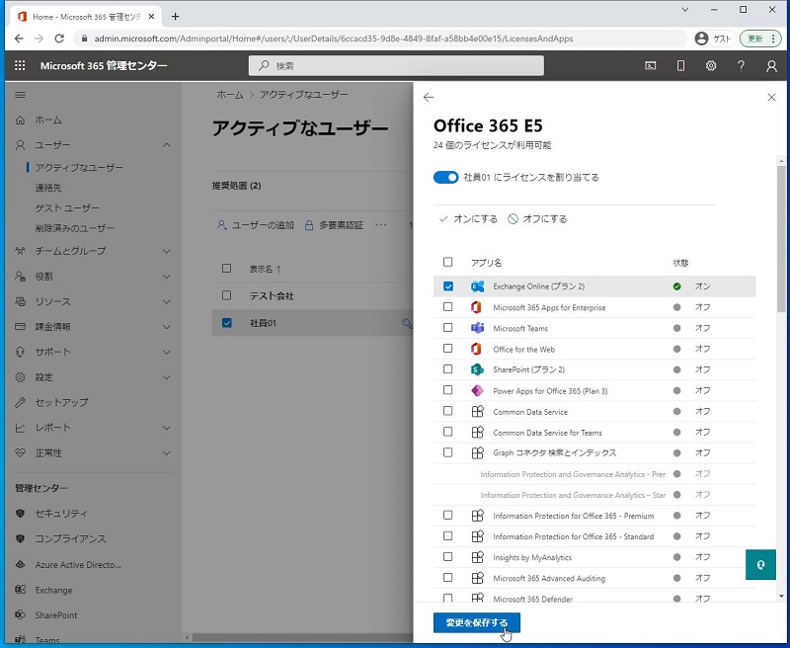Check the Insights by MyAnalytics checkbox
Screen dimensions: 790x648
(x=448, y=557)
